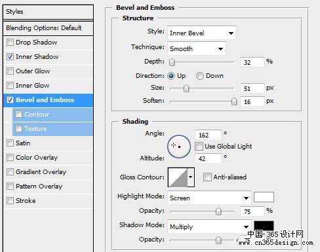Open the Gloss Contour thumbnail preview
The height and width of the screenshot is (252, 320).
178,177
